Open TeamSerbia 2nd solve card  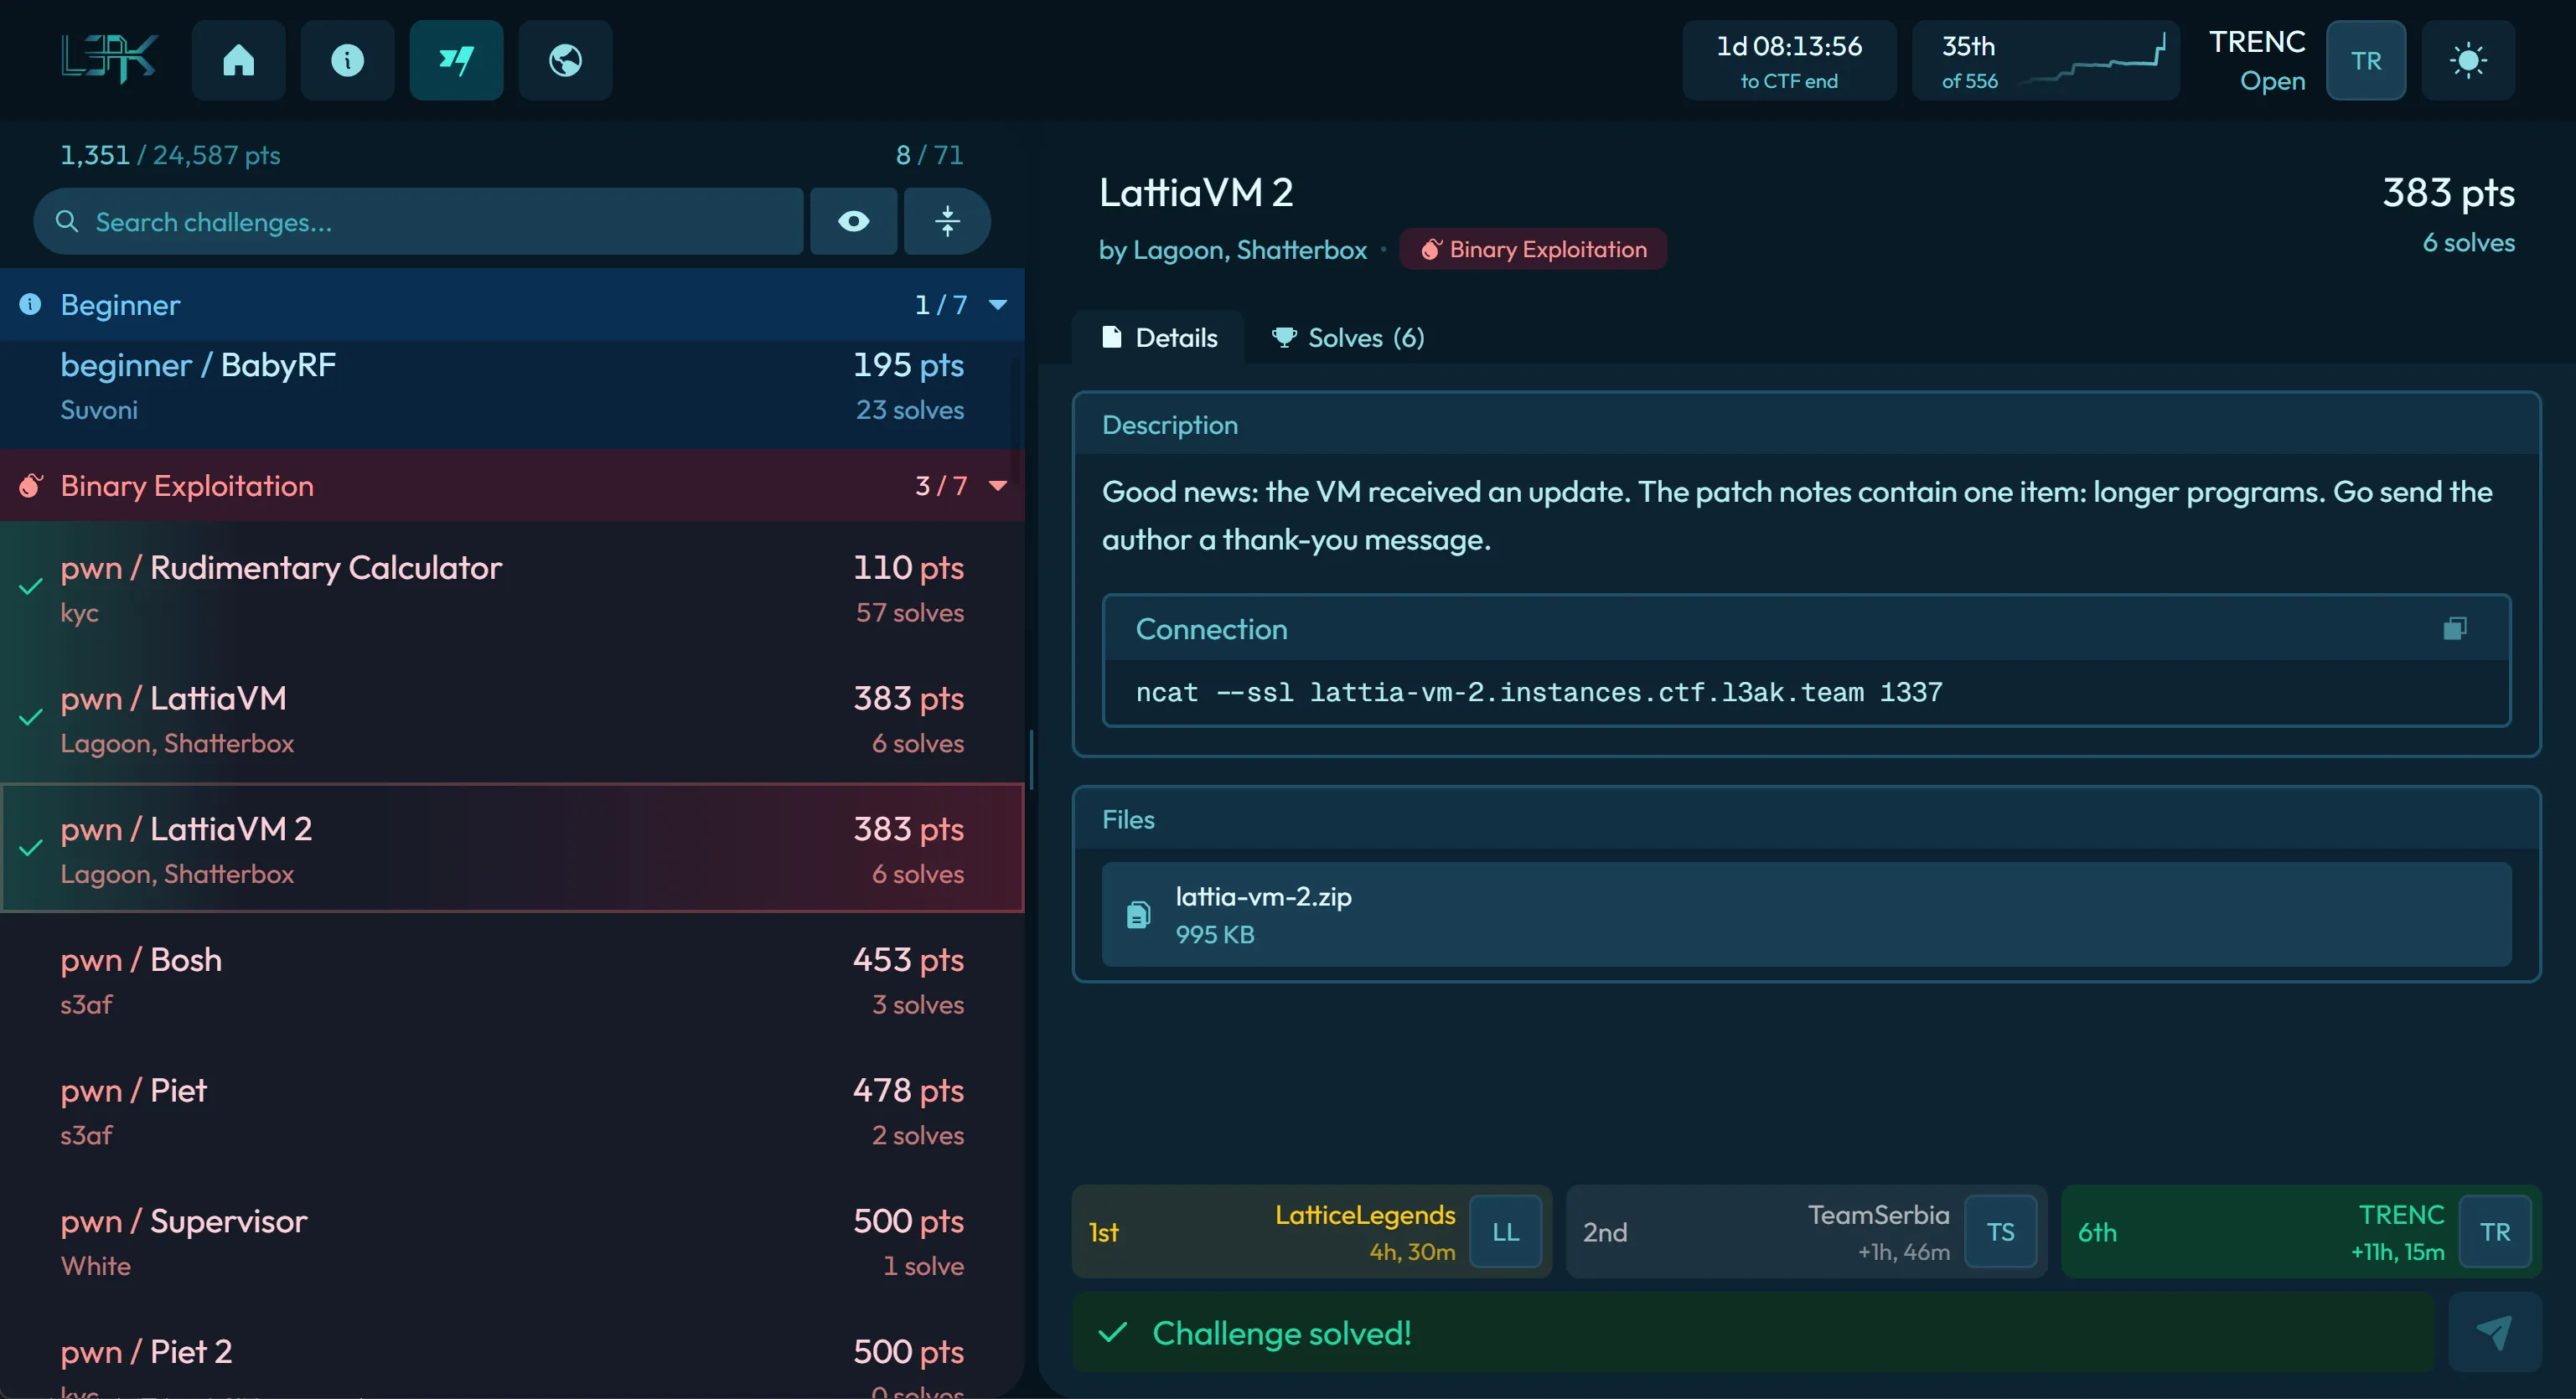coord(1806,1232)
